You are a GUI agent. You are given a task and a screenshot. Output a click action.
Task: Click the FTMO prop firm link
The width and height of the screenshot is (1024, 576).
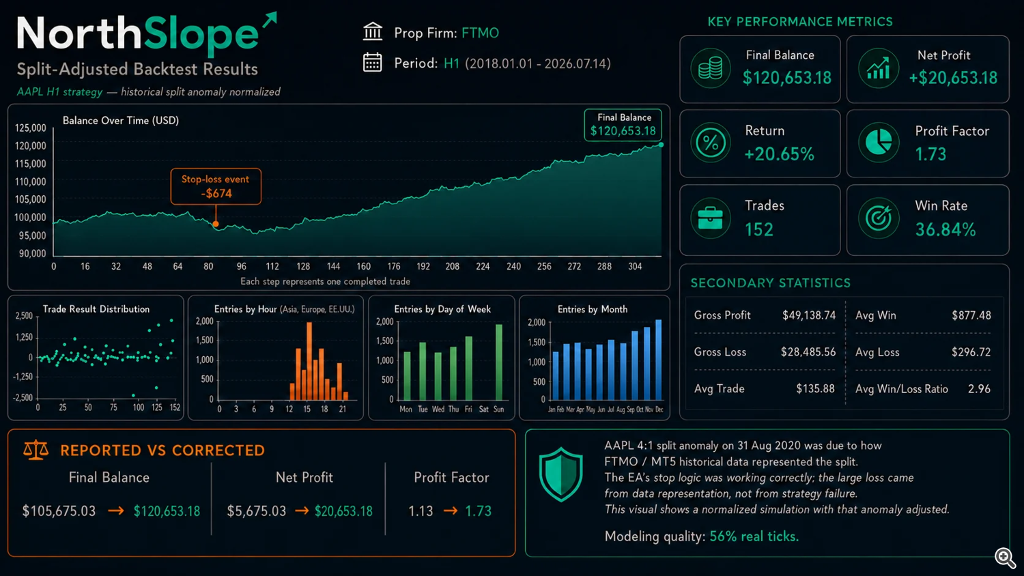tap(480, 33)
